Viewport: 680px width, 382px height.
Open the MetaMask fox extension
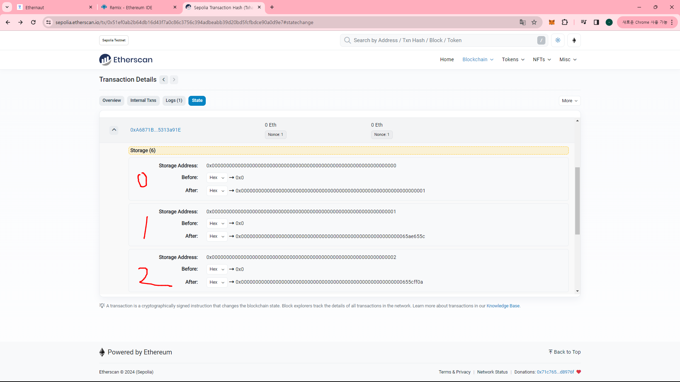click(x=552, y=22)
